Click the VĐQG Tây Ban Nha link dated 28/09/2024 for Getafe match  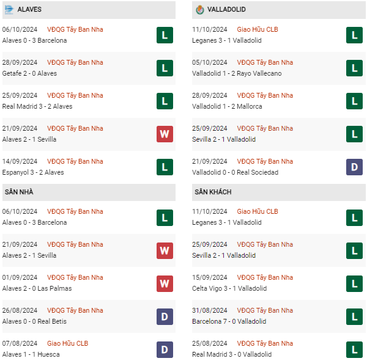point(75,62)
